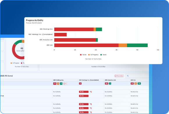Open the To Do status without a hierarchy icon

(x=84, y=96)
